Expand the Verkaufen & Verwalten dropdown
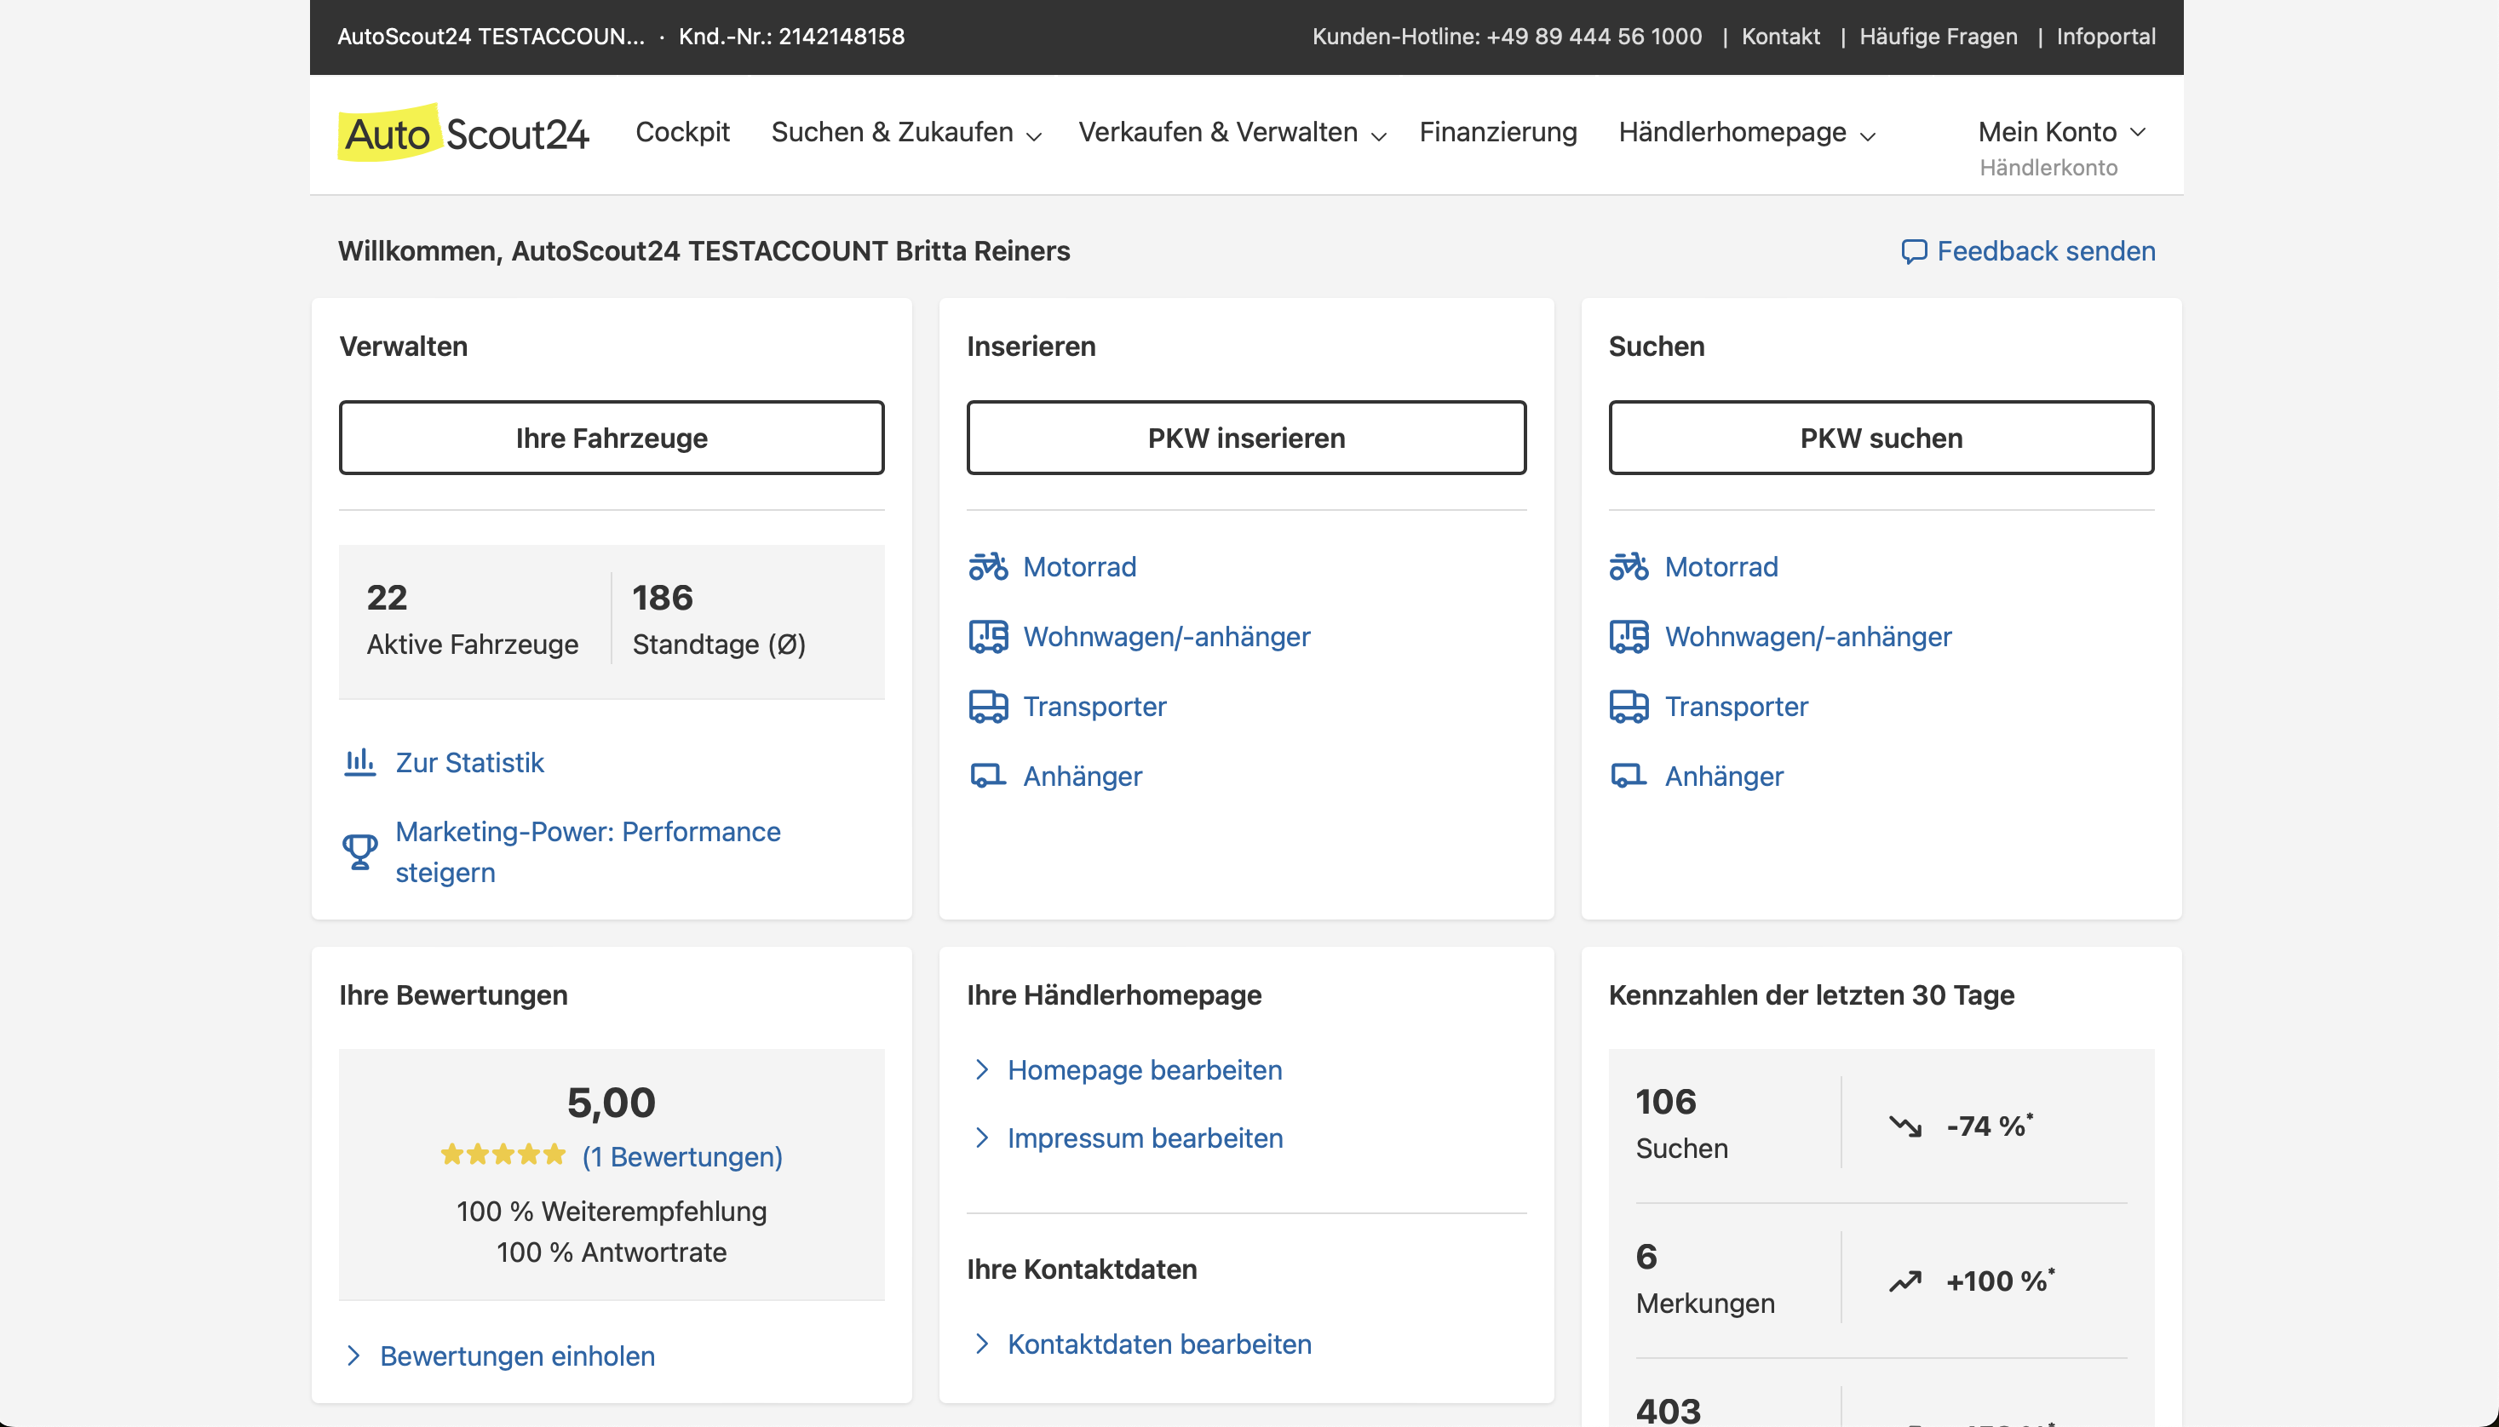This screenshot has height=1427, width=2499. [1232, 132]
